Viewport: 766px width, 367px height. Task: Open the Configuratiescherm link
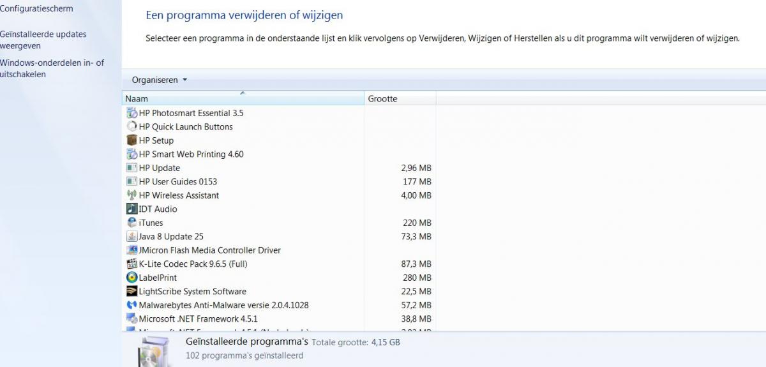tap(36, 9)
